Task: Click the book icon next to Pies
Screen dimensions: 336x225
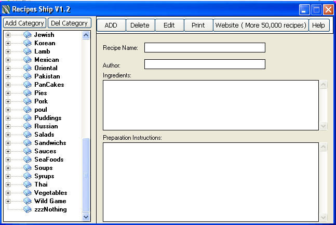Action: click(x=28, y=93)
